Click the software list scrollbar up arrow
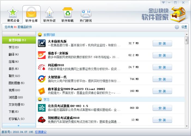Image resolution: width=191 pixels, height=136 pixels. tap(187, 34)
